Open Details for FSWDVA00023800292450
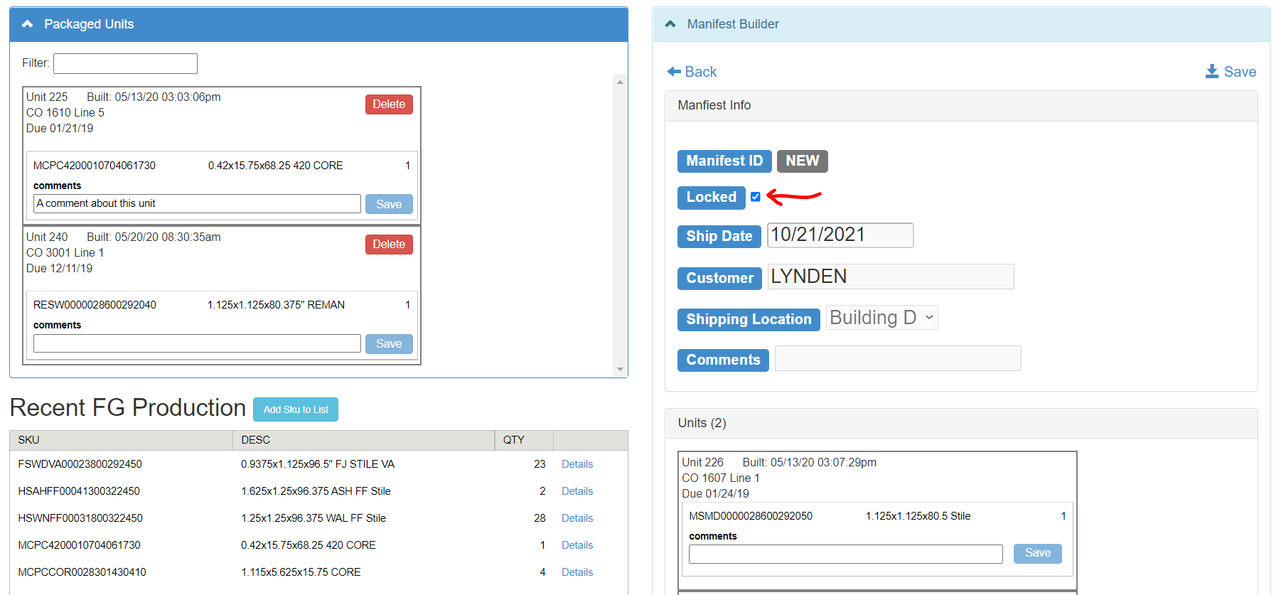1281x595 pixels. pyautogui.click(x=577, y=464)
